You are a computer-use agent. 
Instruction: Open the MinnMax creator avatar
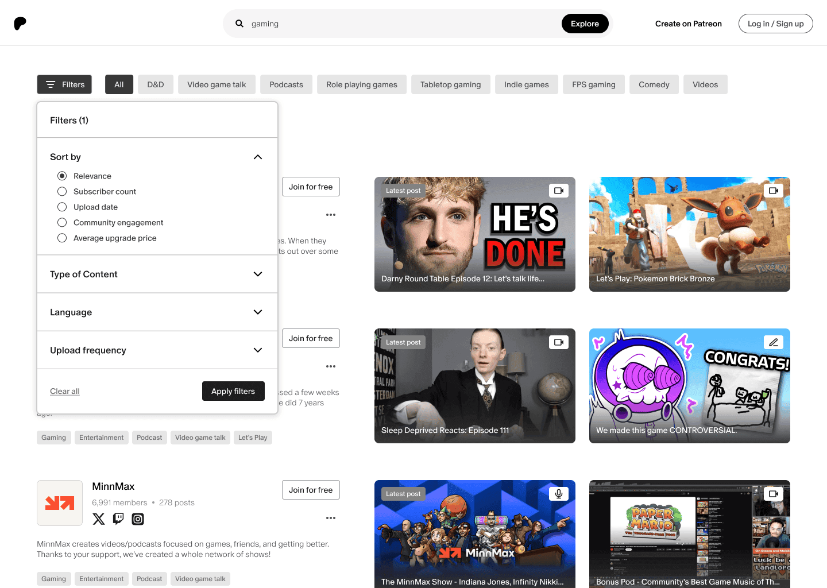pos(60,503)
